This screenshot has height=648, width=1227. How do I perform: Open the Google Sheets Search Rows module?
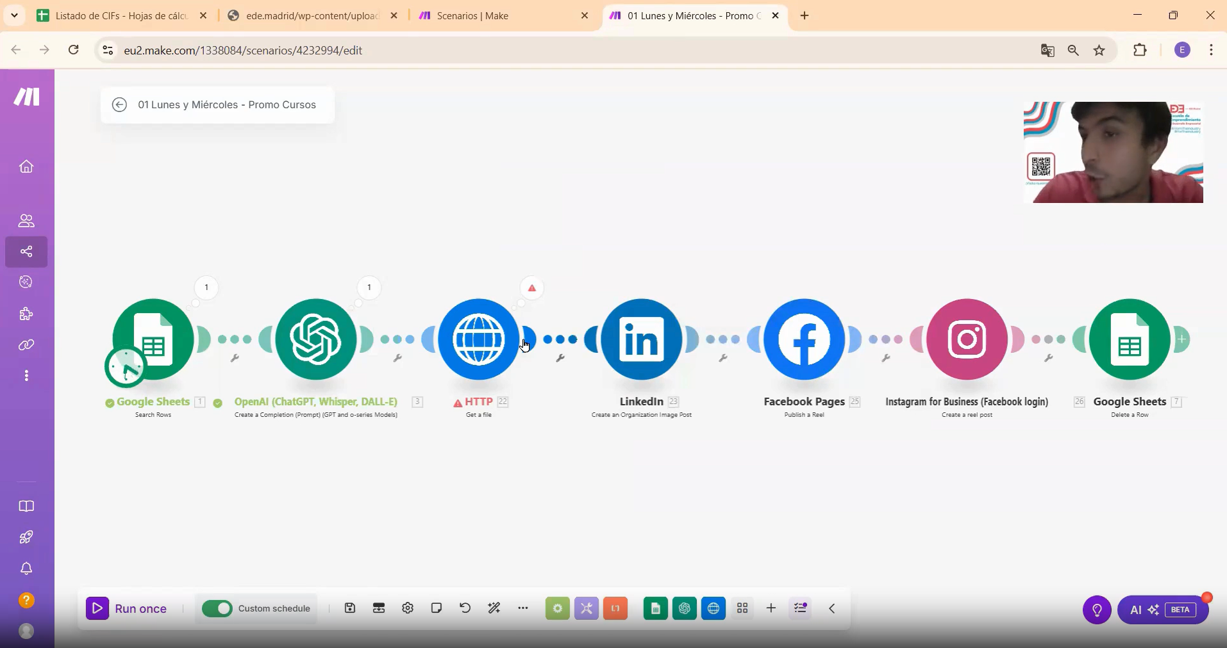[153, 339]
